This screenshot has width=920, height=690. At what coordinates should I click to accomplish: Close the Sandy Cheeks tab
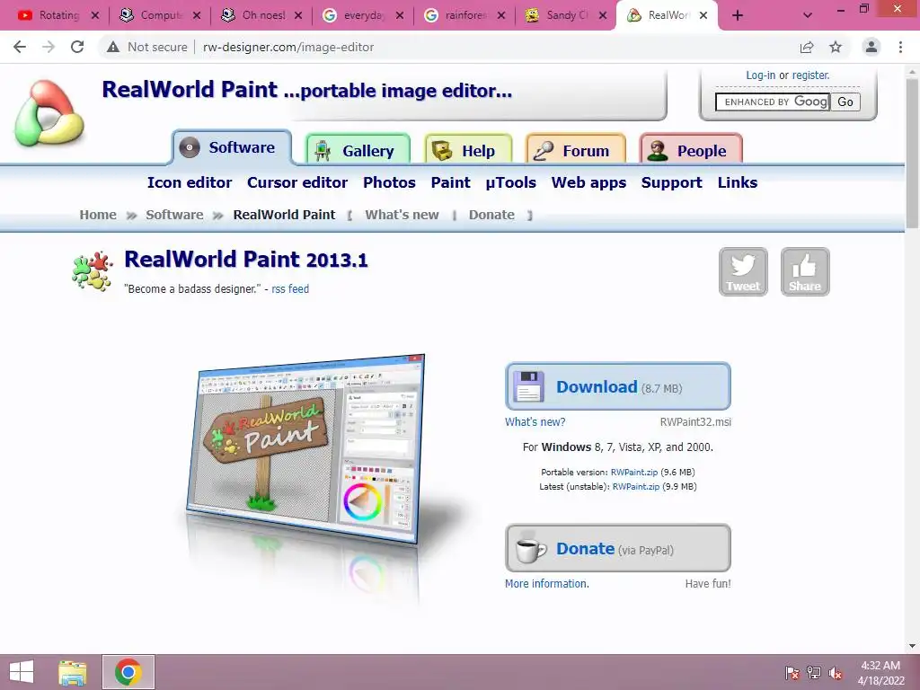coord(603,16)
